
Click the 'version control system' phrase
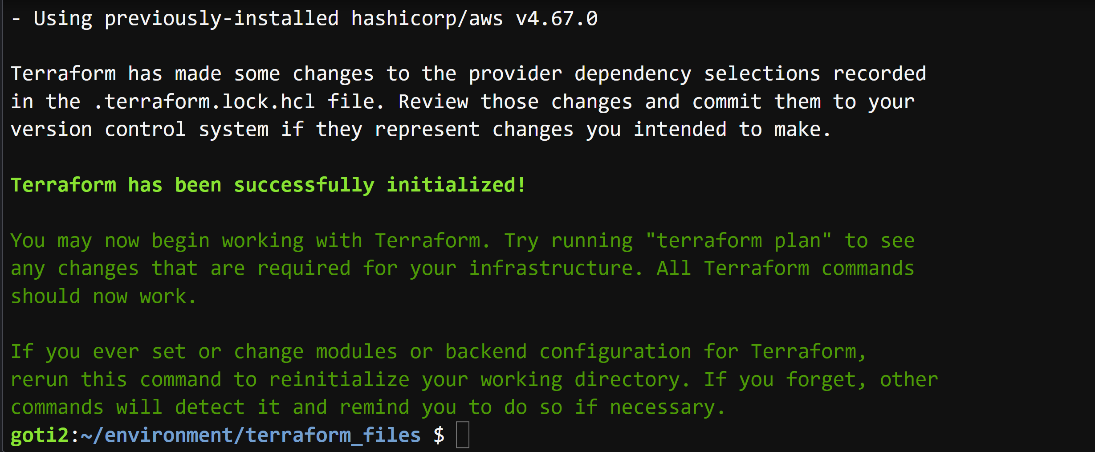tap(140, 130)
